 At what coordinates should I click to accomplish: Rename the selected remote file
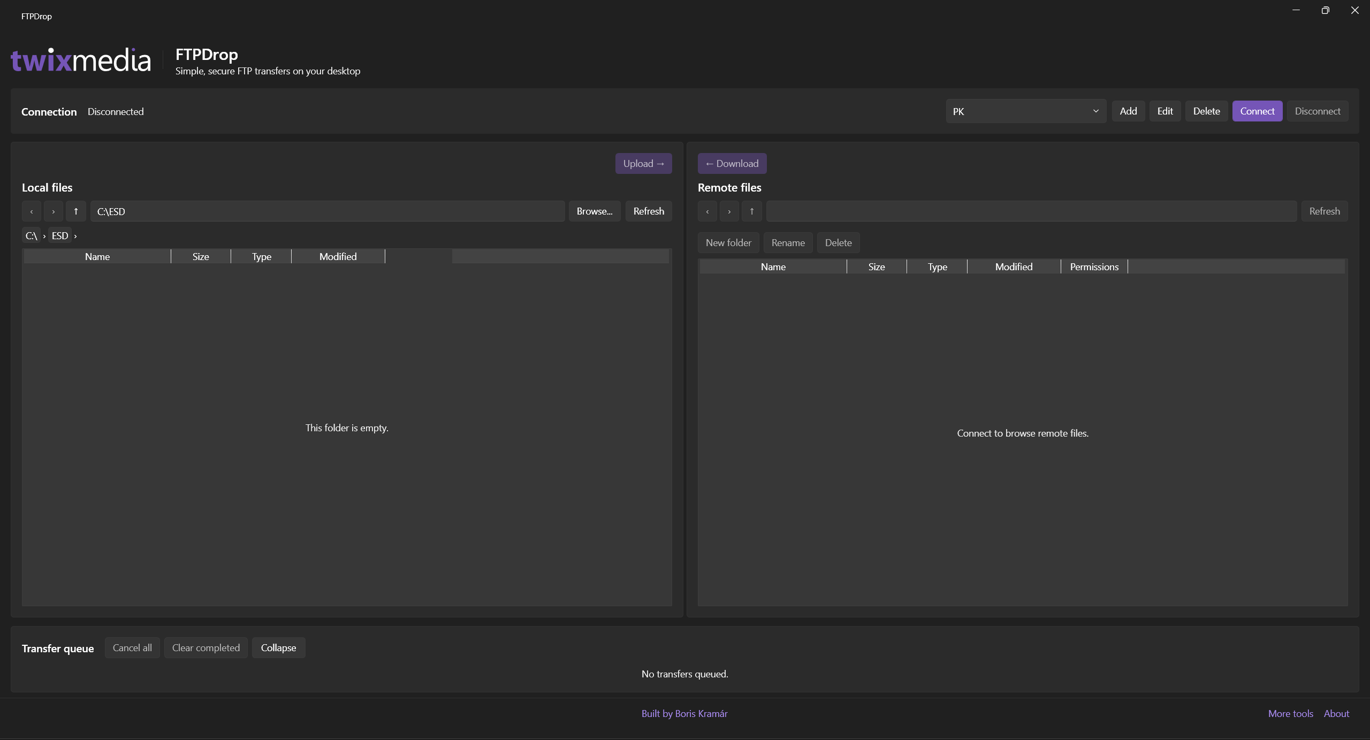point(788,243)
